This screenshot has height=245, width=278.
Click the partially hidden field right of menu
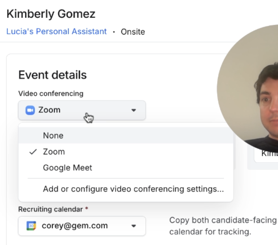point(266,154)
